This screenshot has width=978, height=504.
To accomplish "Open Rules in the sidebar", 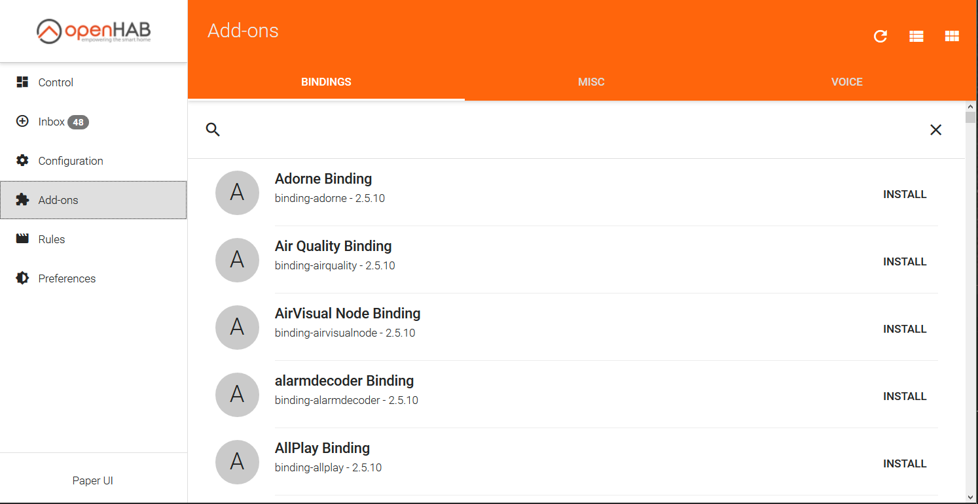I will point(94,239).
